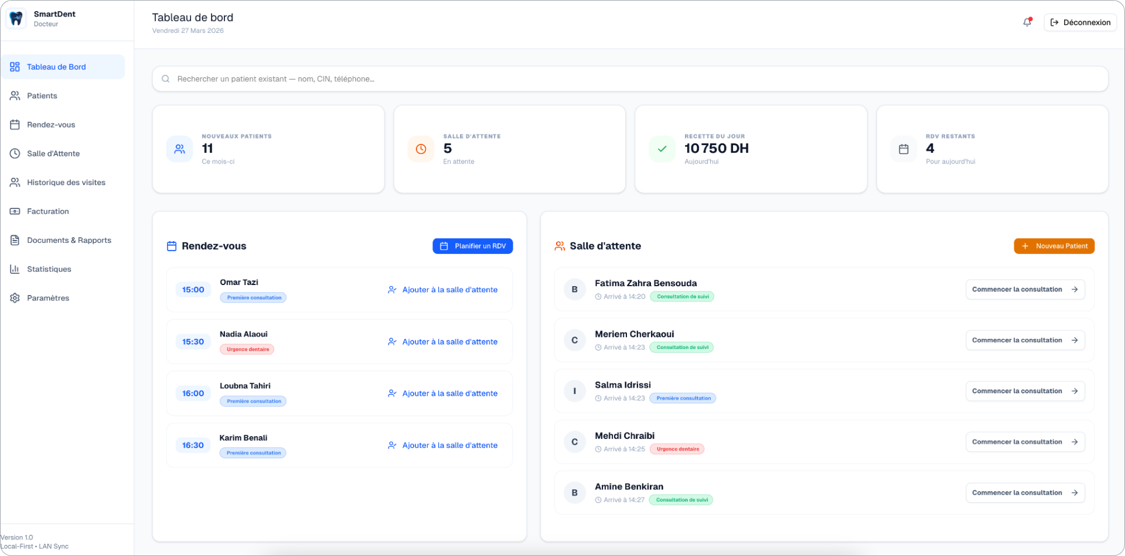Click the notification bell icon
1125x556 pixels.
(x=1027, y=22)
